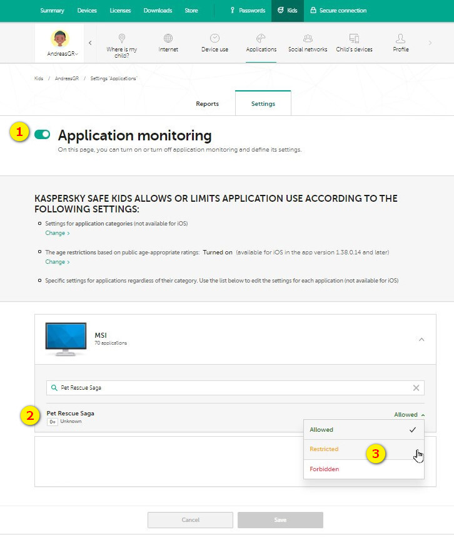Click the lock icon beside Secure connection
This screenshot has height=537, width=454.
tap(313, 10)
